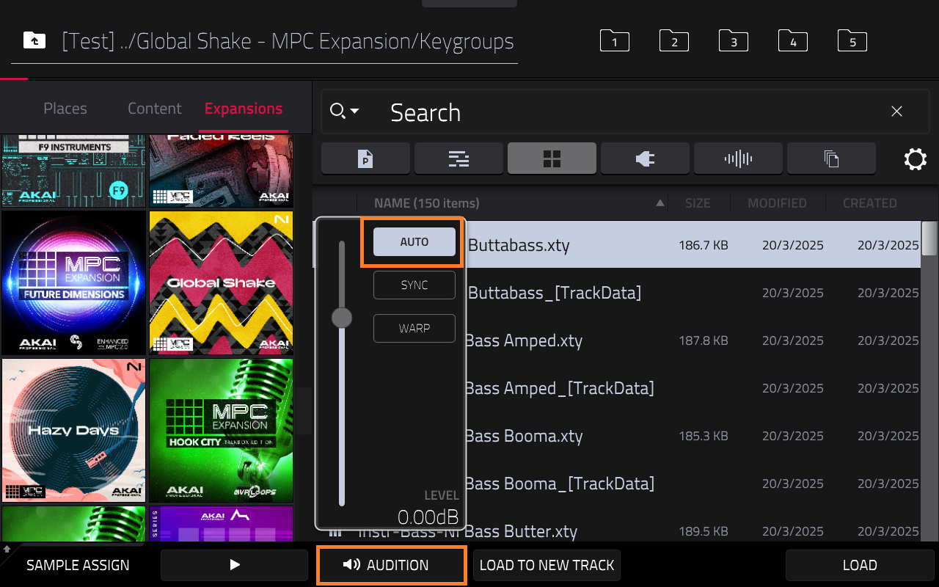Switch to the Content tab
This screenshot has height=587, width=939.
[155, 109]
